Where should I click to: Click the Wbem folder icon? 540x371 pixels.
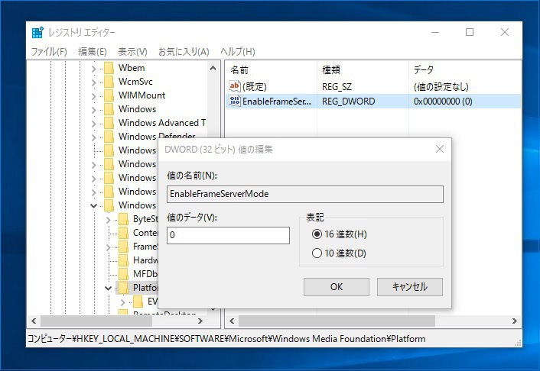pos(109,68)
